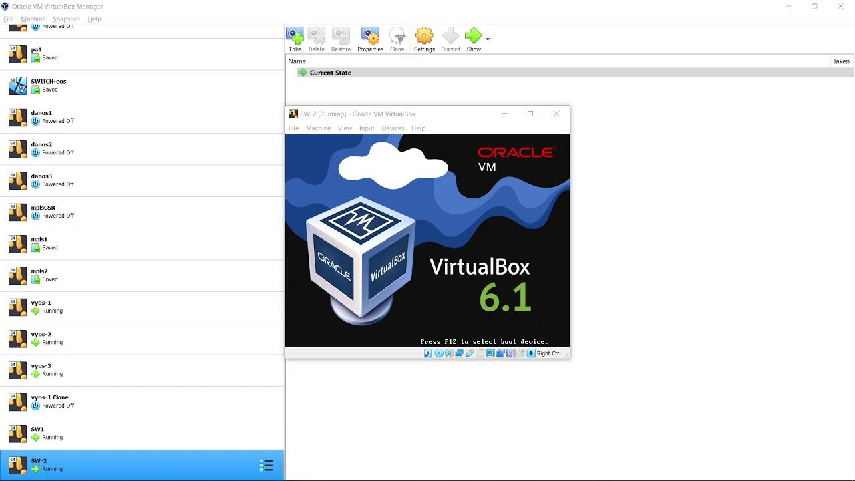Select the danos1 virtual machine

[142, 117]
